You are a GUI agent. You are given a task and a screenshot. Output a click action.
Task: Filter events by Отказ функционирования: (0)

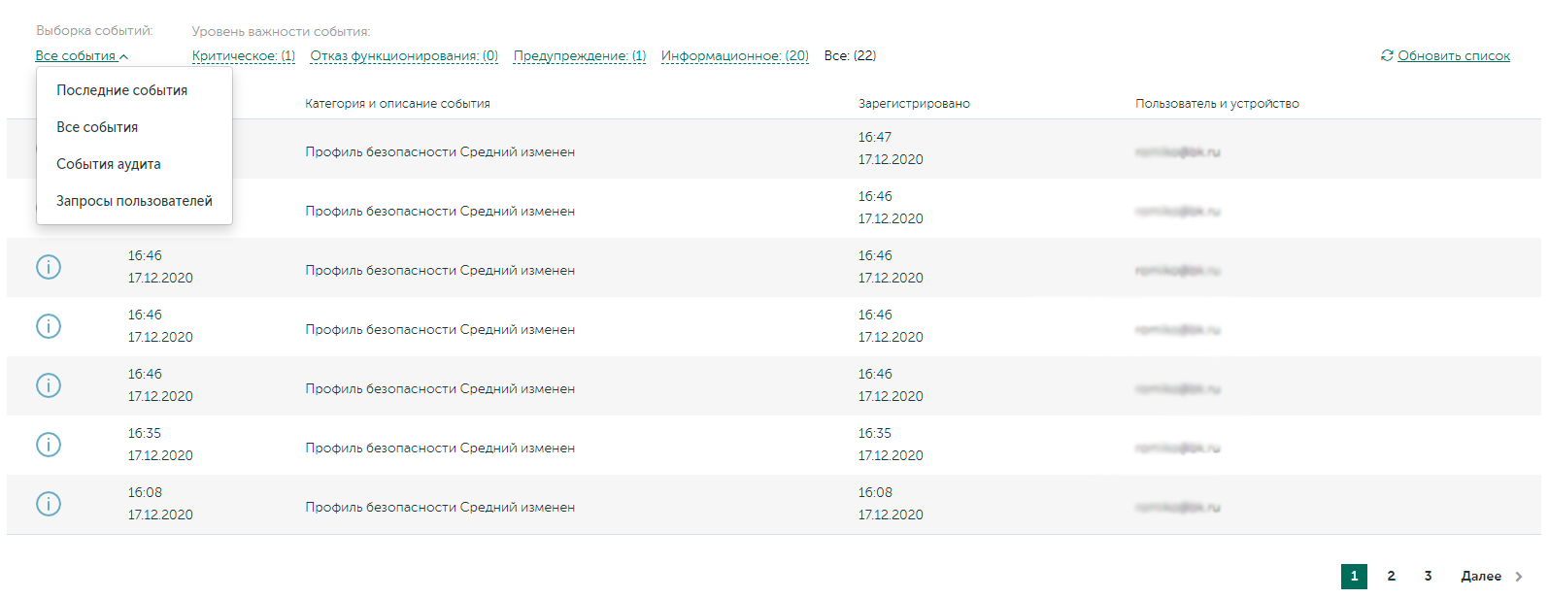coord(404,56)
